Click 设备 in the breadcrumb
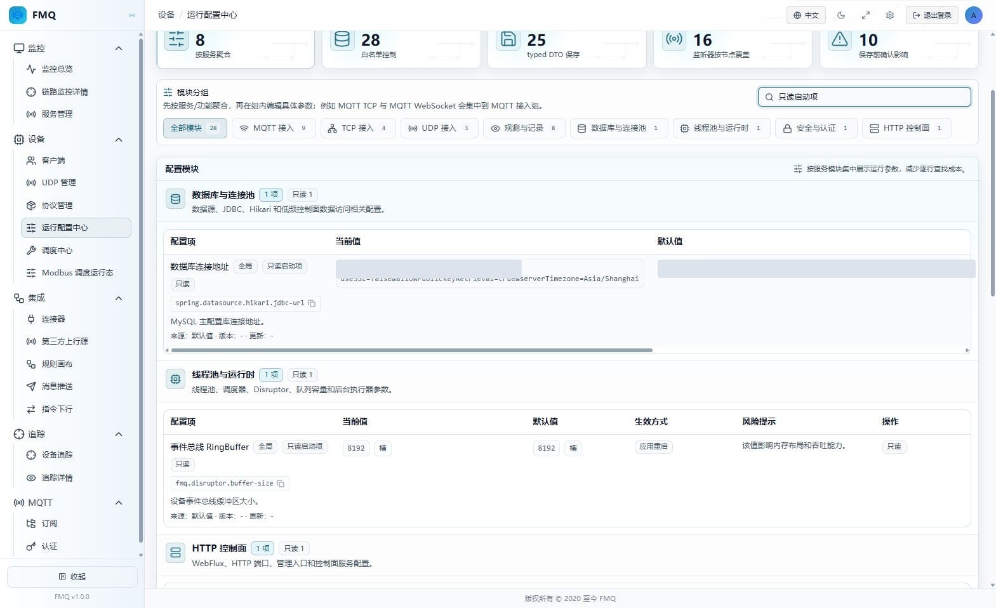The width and height of the screenshot is (996, 608). 166,15
